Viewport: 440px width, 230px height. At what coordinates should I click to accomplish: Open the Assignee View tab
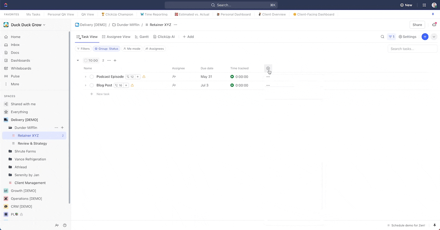[116, 37]
